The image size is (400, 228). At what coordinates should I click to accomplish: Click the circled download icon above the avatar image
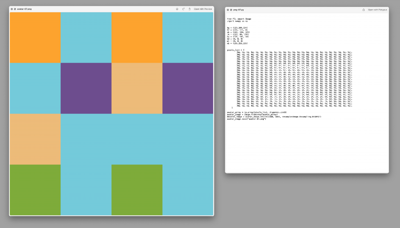(x=177, y=9)
